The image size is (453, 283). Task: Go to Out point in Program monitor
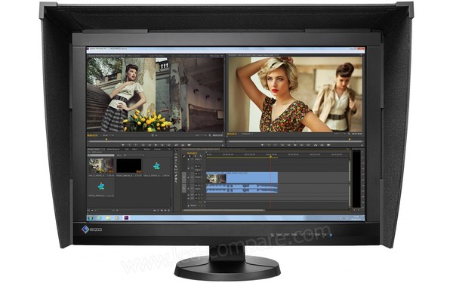tap(308, 145)
